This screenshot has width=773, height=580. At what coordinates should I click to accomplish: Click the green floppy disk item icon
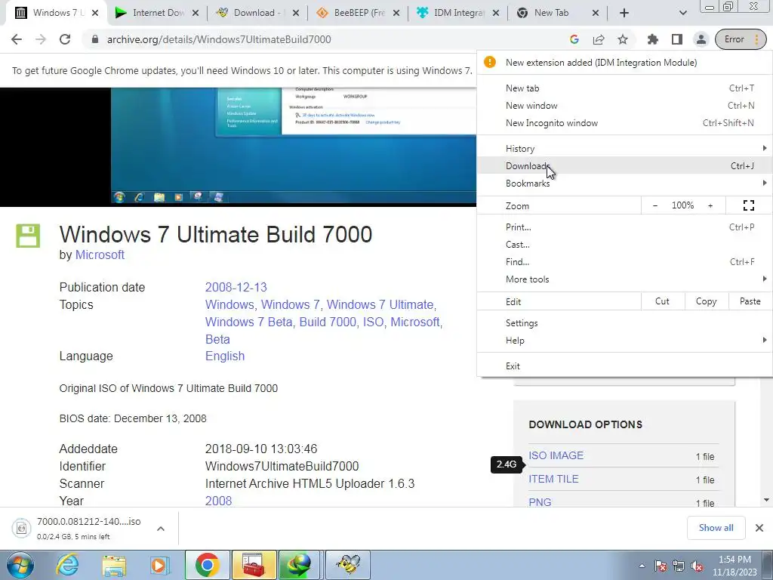[28, 236]
